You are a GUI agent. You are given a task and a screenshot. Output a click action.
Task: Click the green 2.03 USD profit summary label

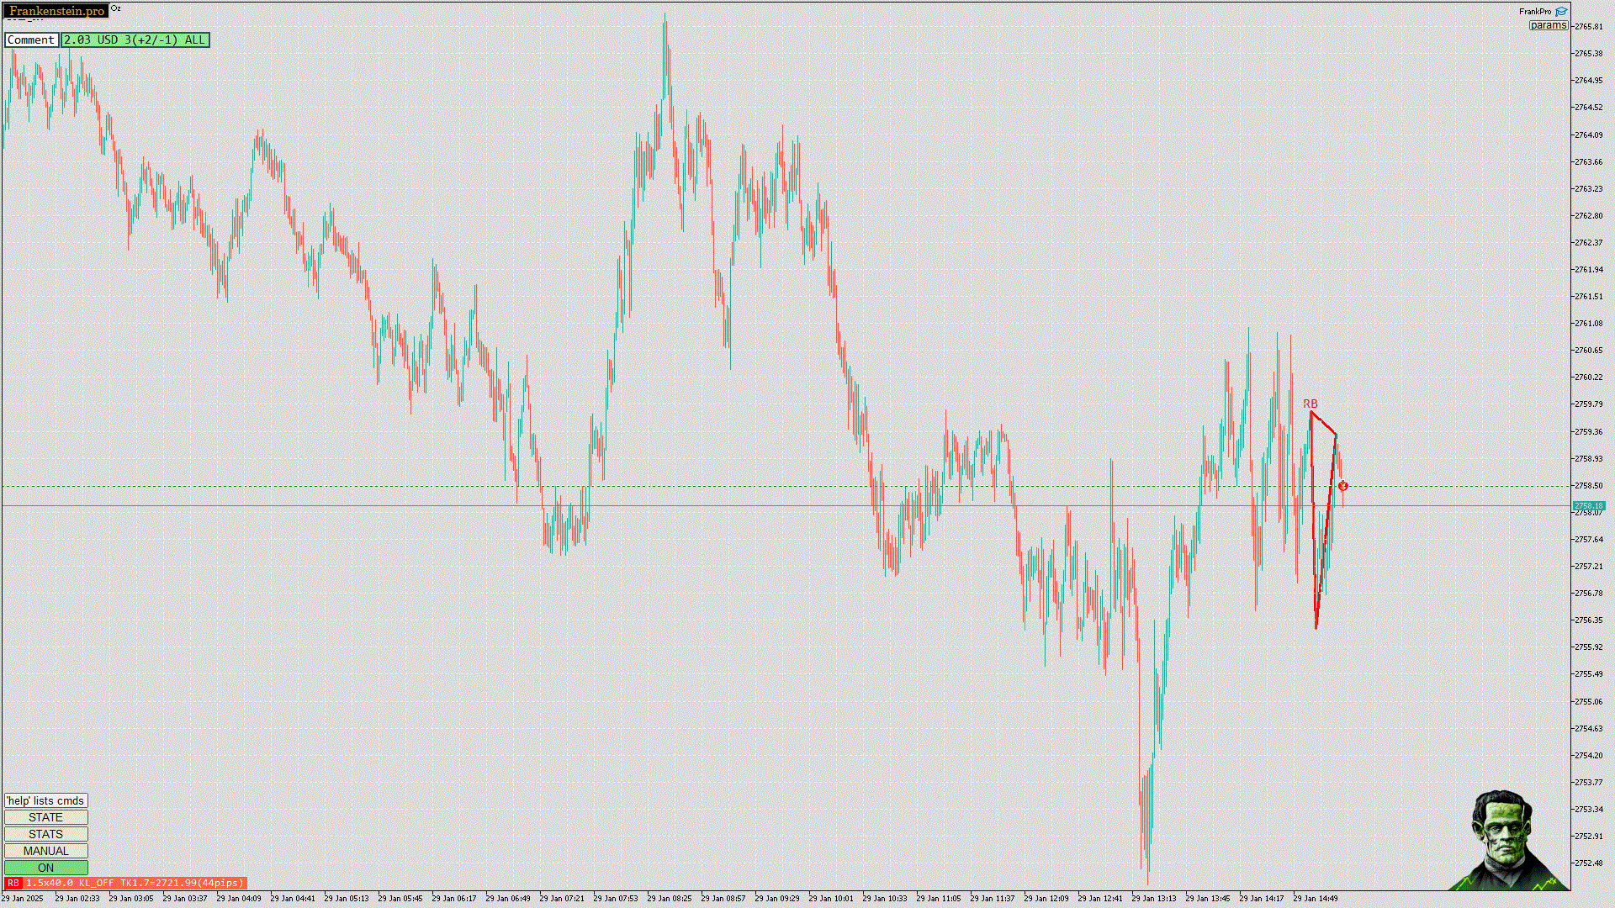pos(135,40)
